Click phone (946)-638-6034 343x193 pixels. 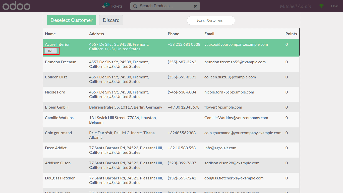coord(182,92)
